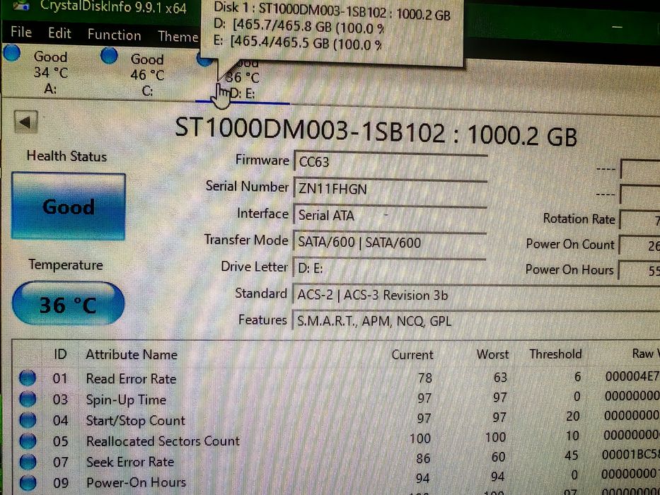Click the Good health status button
Image resolution: width=660 pixels, height=495 pixels.
click(x=69, y=206)
